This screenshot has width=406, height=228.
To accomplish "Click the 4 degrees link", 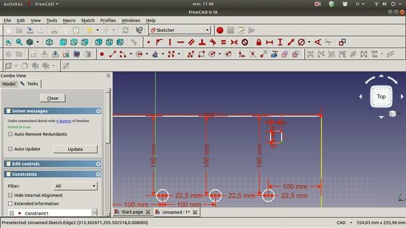I will point(63,121).
